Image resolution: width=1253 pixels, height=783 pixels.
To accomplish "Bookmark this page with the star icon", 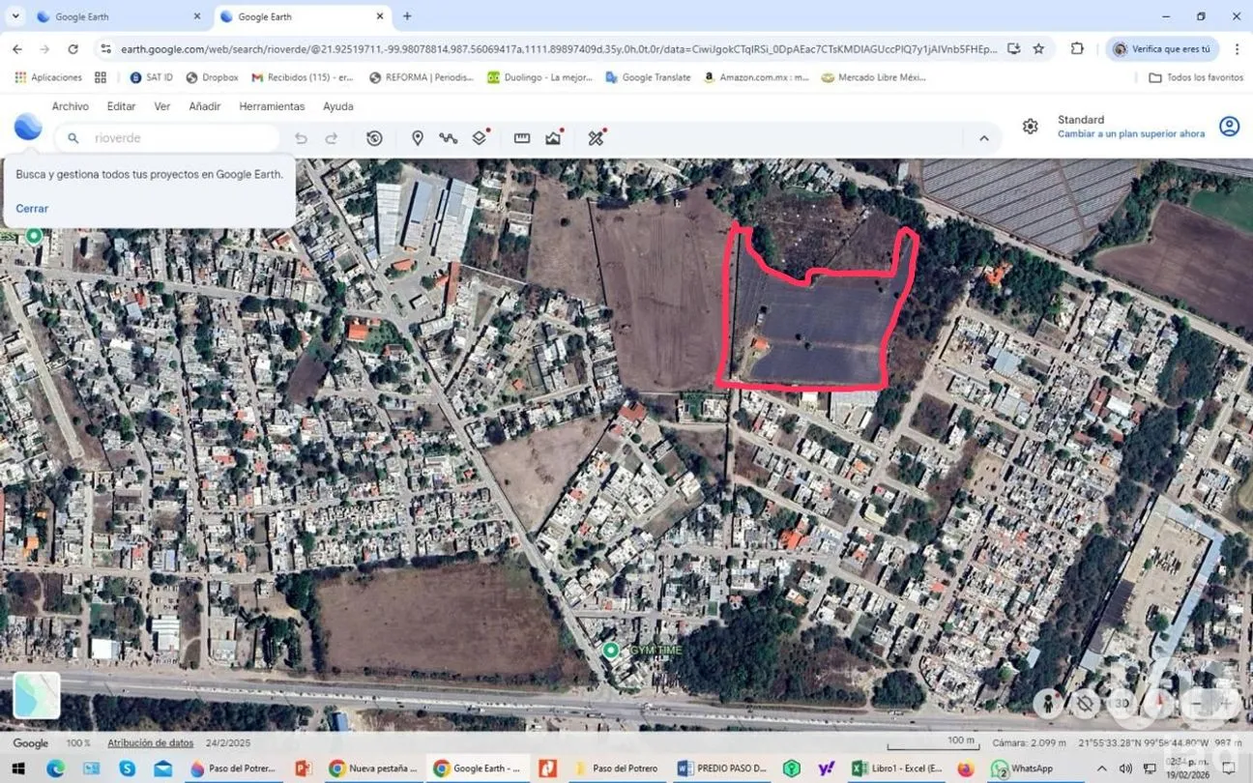I will 1038,48.
